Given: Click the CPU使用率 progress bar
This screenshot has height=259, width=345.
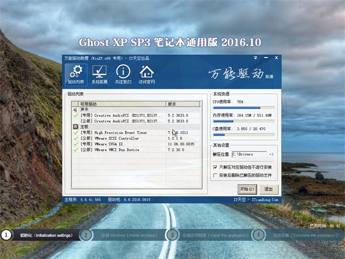Looking at the screenshot, I should tap(244, 108).
